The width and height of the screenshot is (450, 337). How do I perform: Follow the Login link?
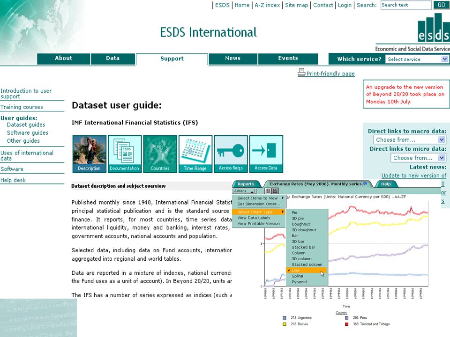pos(345,5)
